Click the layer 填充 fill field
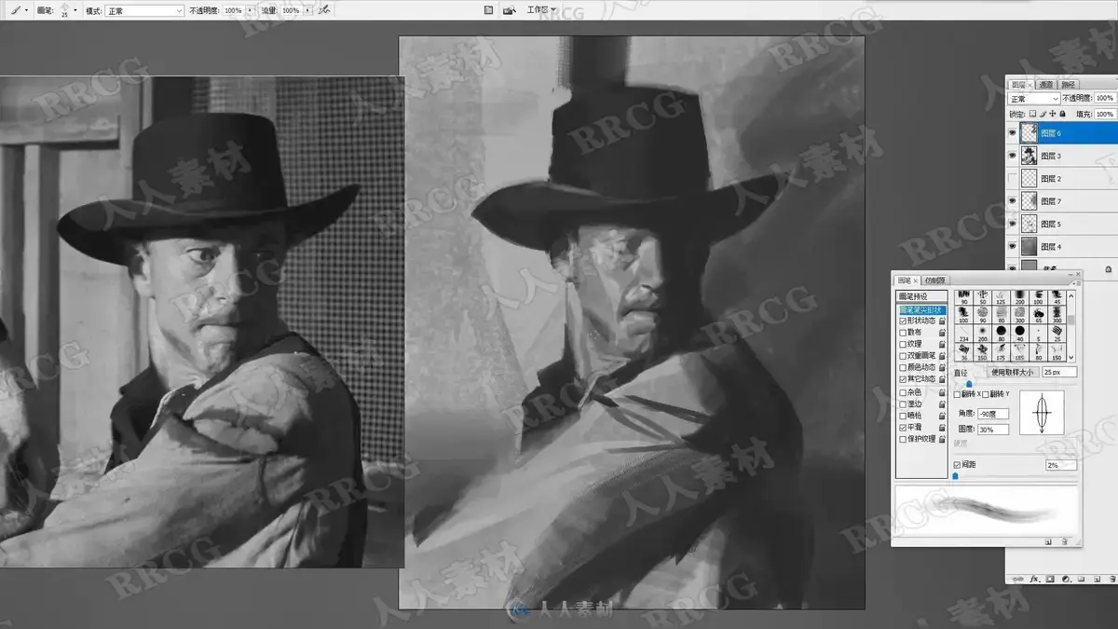 click(1105, 114)
